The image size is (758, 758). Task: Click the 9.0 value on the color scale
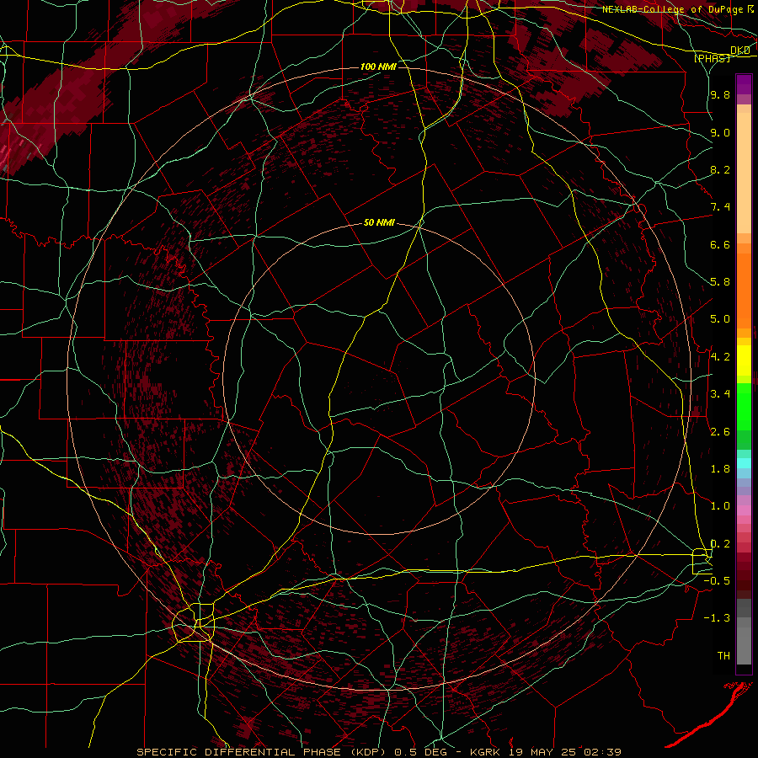(720, 133)
